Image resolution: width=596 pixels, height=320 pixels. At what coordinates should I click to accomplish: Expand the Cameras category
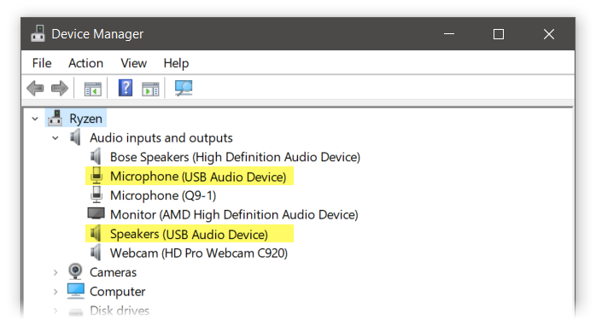(56, 272)
